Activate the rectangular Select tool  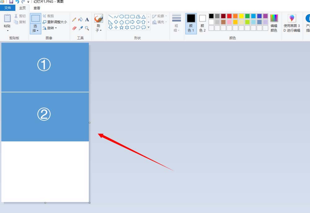pos(36,18)
